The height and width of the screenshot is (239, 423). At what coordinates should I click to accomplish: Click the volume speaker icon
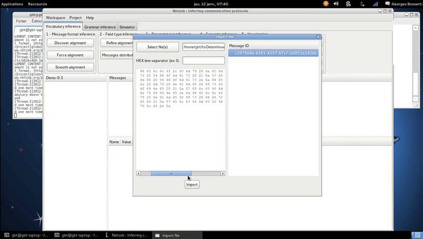tap(336, 4)
